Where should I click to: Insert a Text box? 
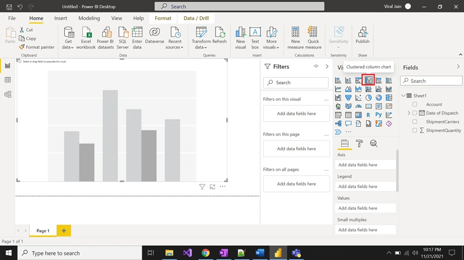pos(255,38)
